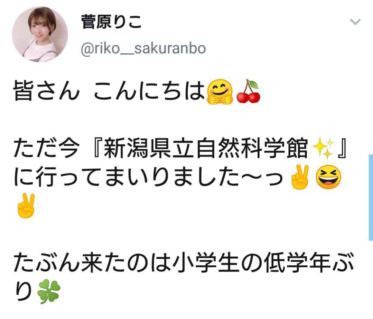Tap the hugging face emoji
This screenshot has width=373, height=319.
[x=220, y=92]
